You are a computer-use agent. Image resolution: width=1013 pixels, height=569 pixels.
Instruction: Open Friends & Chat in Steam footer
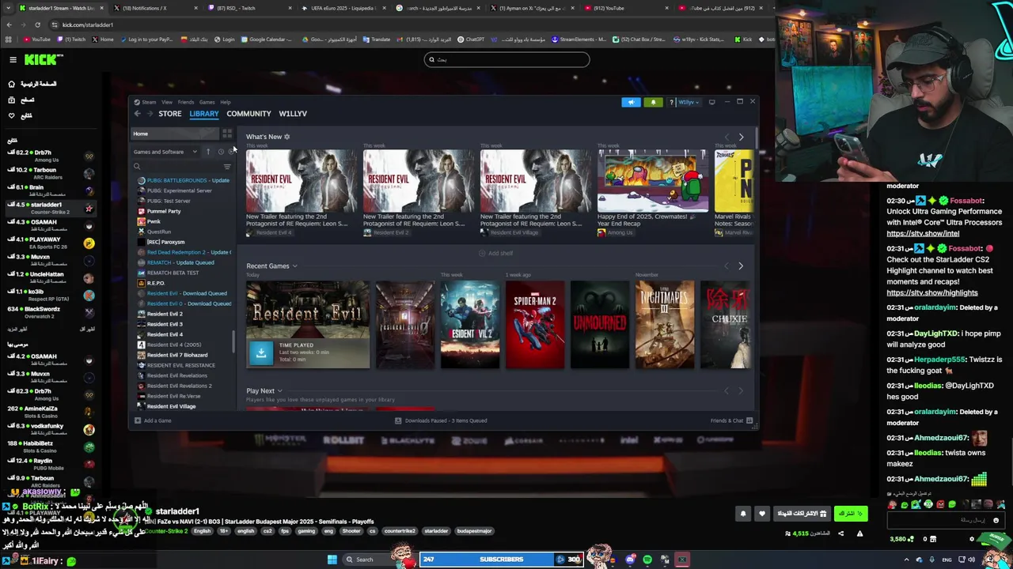731,420
